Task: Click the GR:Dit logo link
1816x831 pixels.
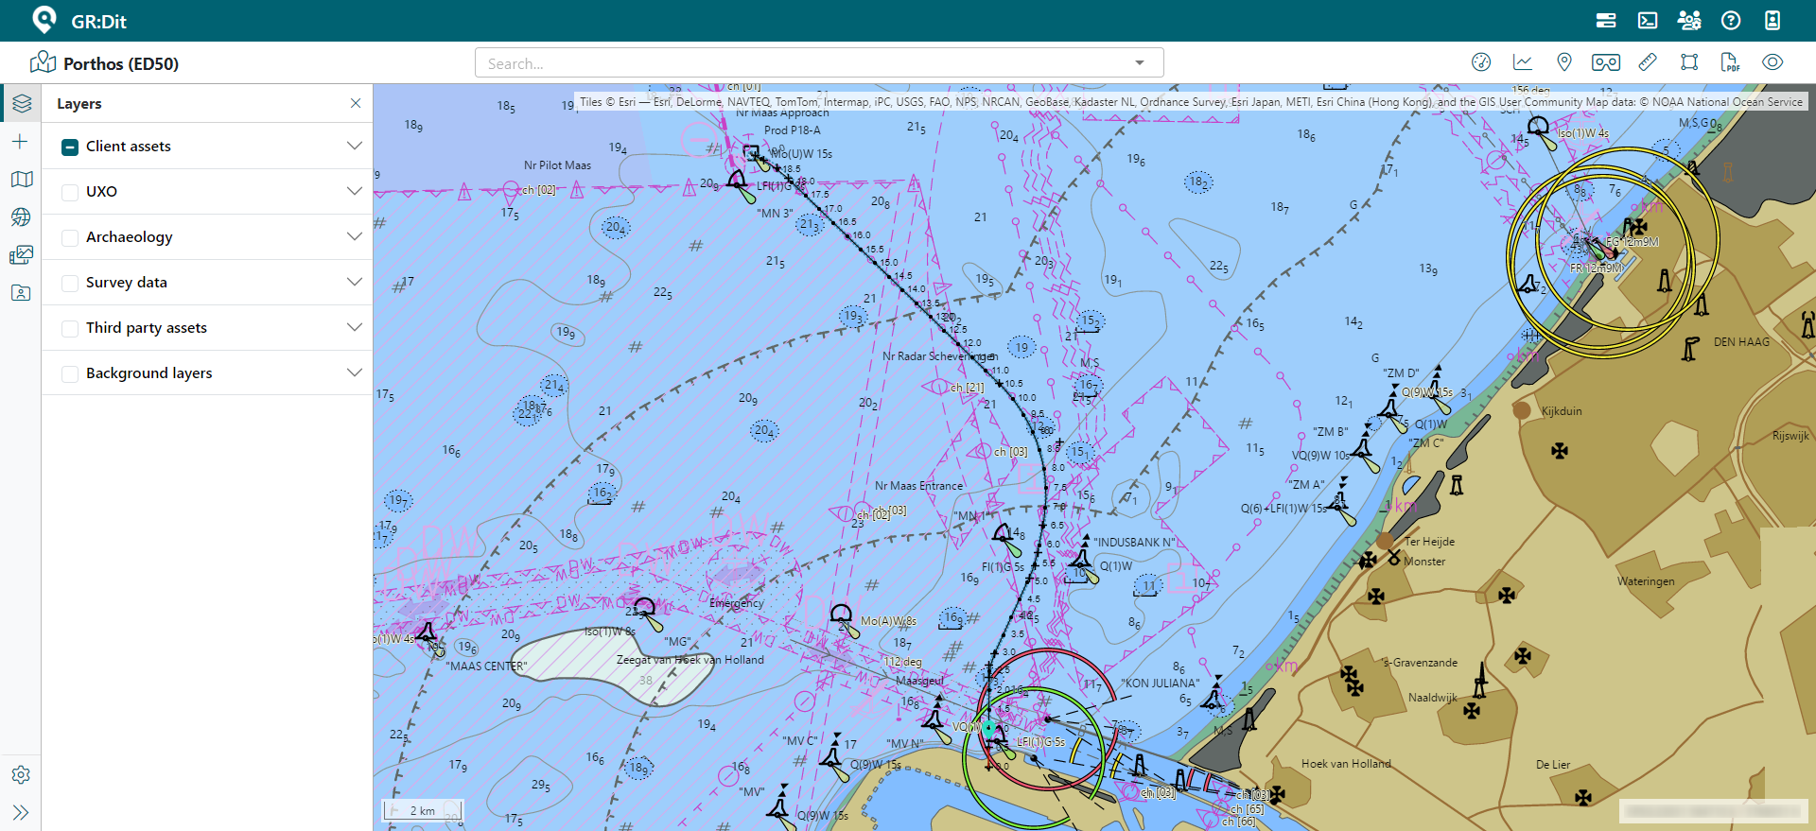Action: pos(79,21)
